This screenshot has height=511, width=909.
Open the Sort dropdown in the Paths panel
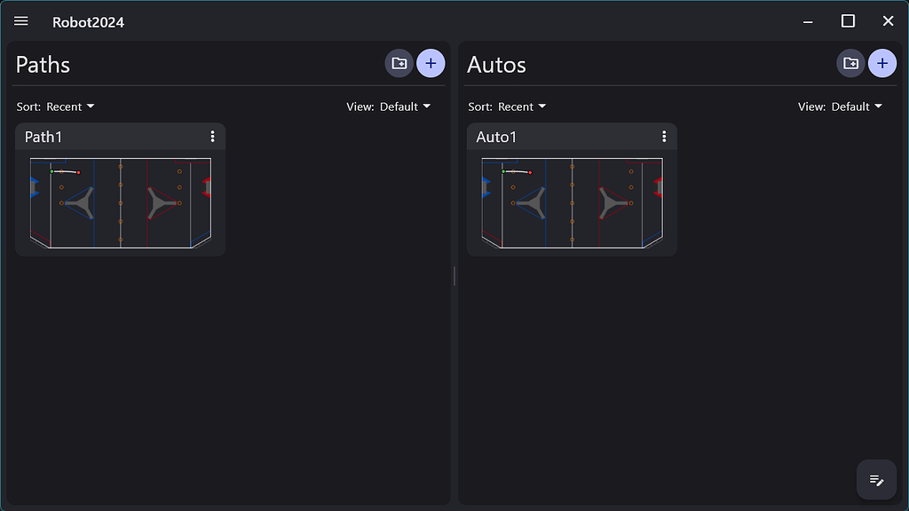pos(56,106)
